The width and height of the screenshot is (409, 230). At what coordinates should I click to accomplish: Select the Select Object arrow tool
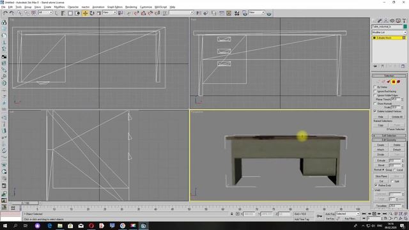click(x=57, y=13)
